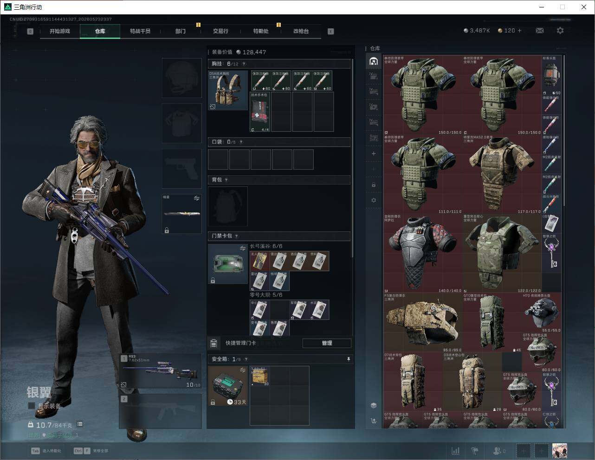595x460 pixels.
Task: Select the 重型突击背心 with 122.0/122.0
Action: [502, 253]
